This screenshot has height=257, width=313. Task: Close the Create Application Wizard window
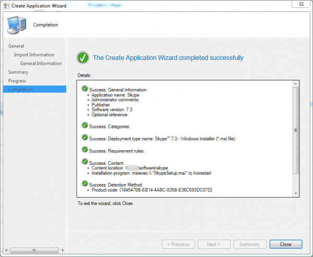coord(301,4)
